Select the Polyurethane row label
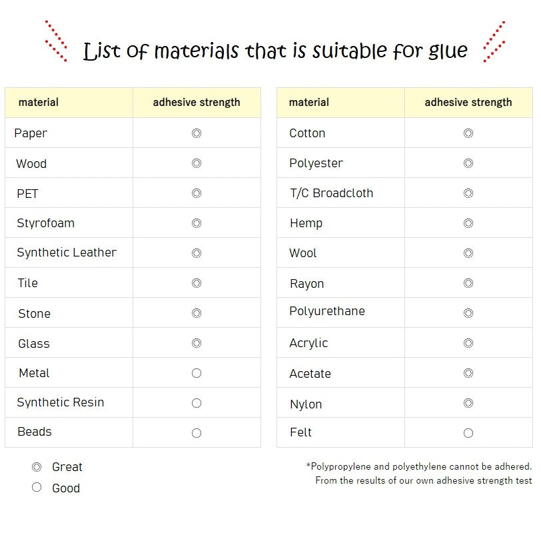The image size is (541, 541). [327, 311]
